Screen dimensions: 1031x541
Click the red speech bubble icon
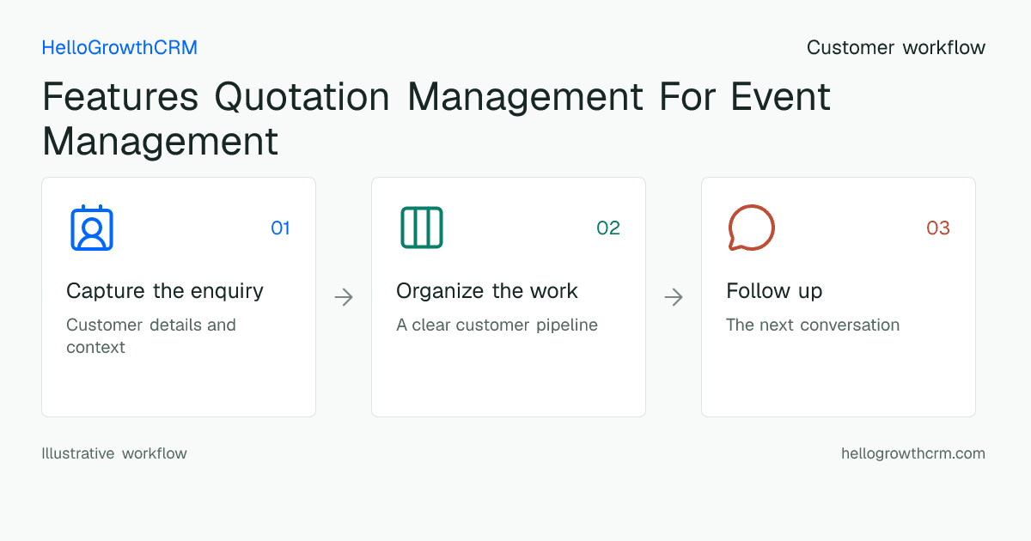[x=752, y=228]
